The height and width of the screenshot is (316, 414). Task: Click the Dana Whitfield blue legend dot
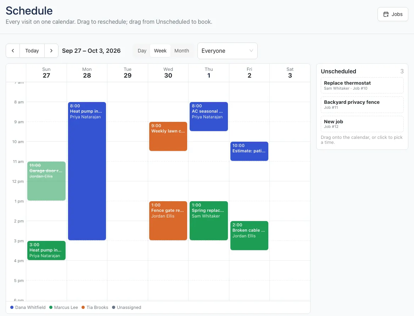pos(12,307)
